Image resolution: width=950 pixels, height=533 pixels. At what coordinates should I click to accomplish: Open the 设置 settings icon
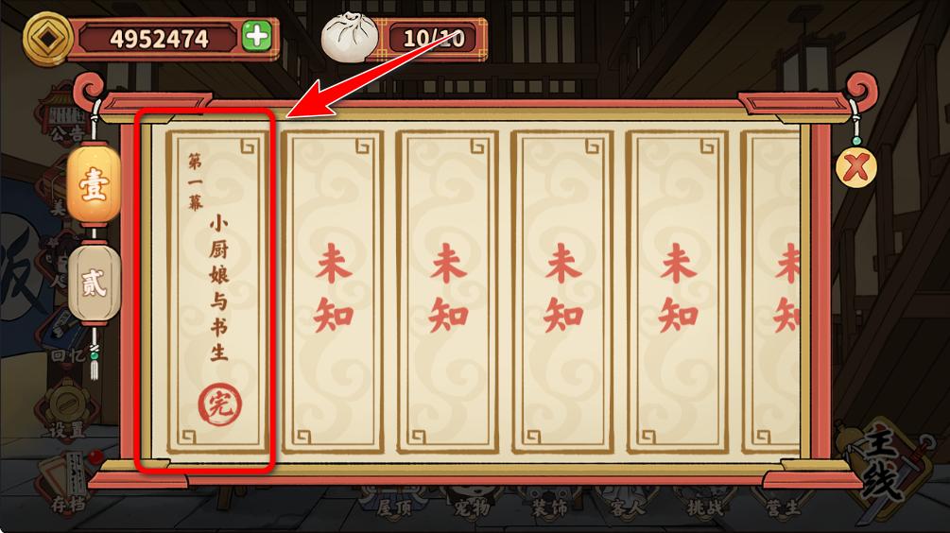(x=67, y=410)
